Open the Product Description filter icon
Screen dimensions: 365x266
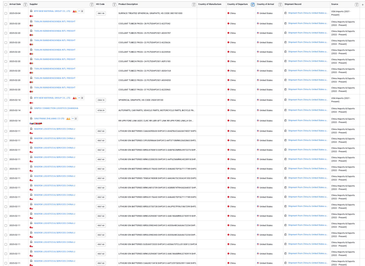pyautogui.click(x=194, y=5)
